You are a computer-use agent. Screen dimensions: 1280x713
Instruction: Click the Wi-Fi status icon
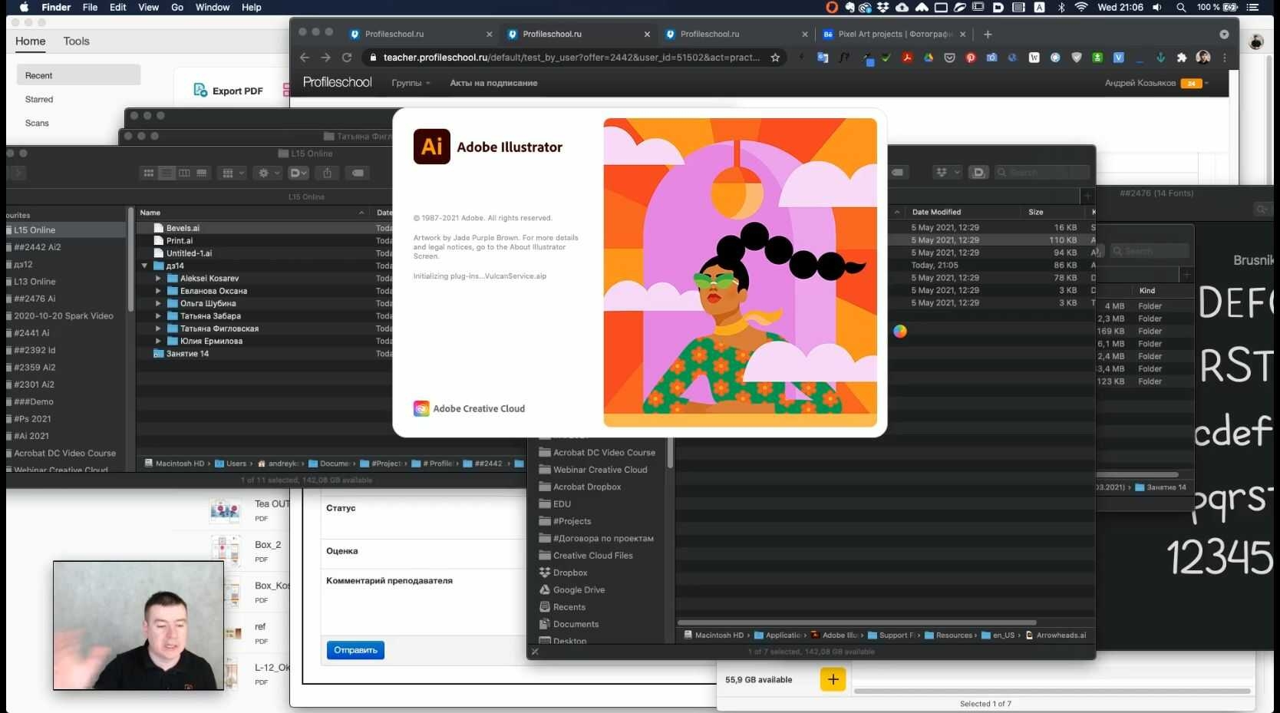[1080, 8]
